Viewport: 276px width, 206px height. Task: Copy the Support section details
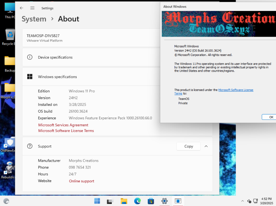pyautogui.click(x=189, y=146)
